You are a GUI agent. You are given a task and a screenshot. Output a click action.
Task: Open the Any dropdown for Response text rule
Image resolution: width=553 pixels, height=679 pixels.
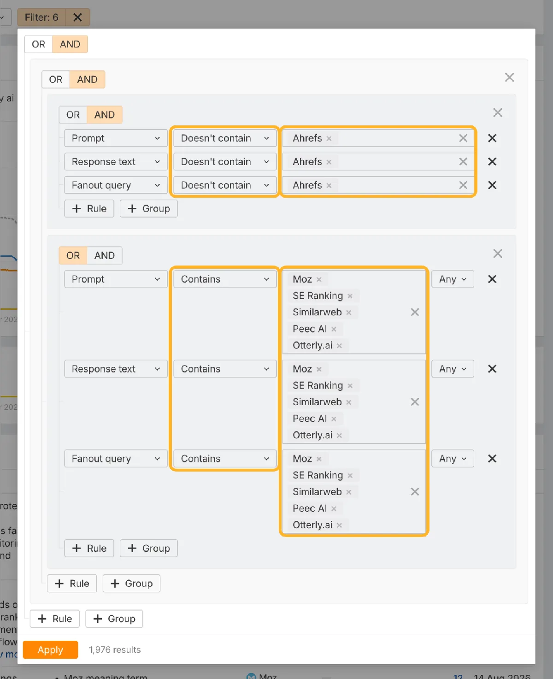[453, 369]
